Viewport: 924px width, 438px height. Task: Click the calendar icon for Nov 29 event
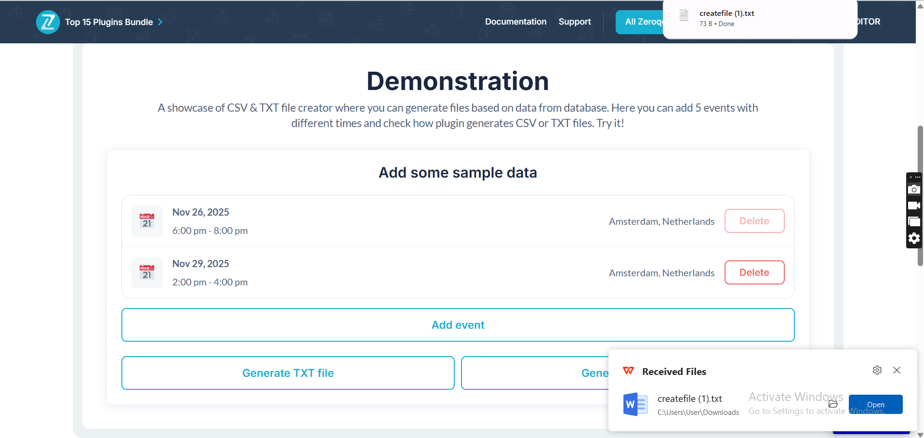147,272
